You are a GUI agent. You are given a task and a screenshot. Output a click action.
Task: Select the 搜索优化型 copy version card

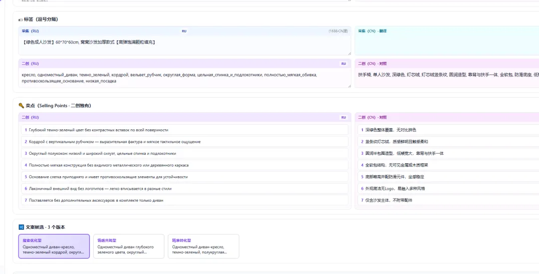click(54, 246)
